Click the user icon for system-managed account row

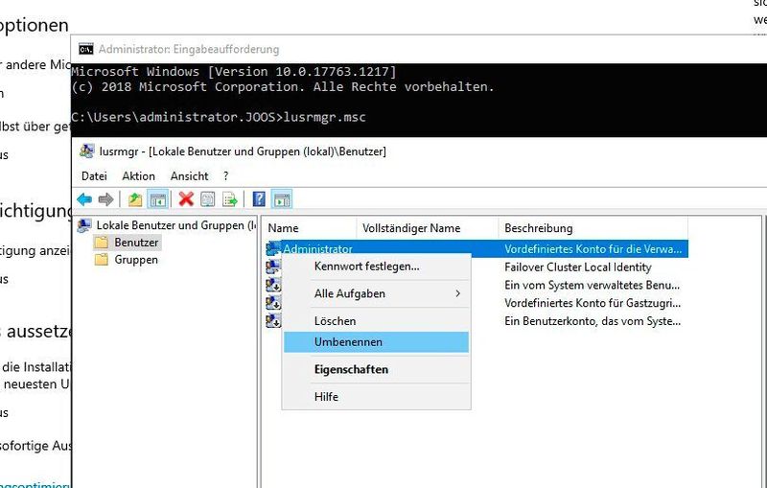point(273,285)
